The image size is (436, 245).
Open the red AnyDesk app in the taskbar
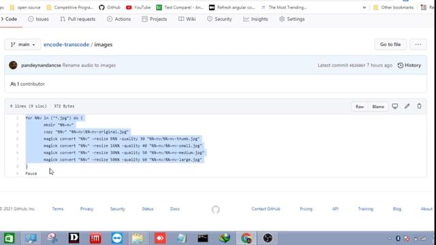pos(160,238)
